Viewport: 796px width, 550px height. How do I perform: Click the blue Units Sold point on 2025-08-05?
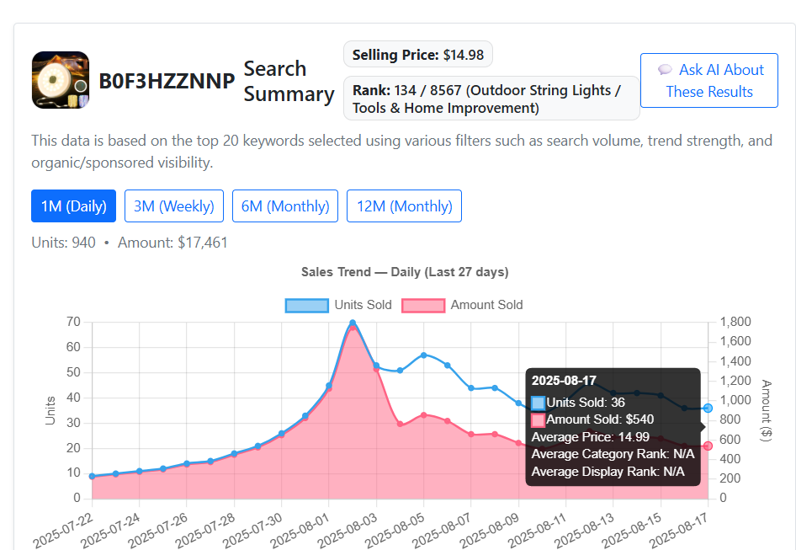424,355
